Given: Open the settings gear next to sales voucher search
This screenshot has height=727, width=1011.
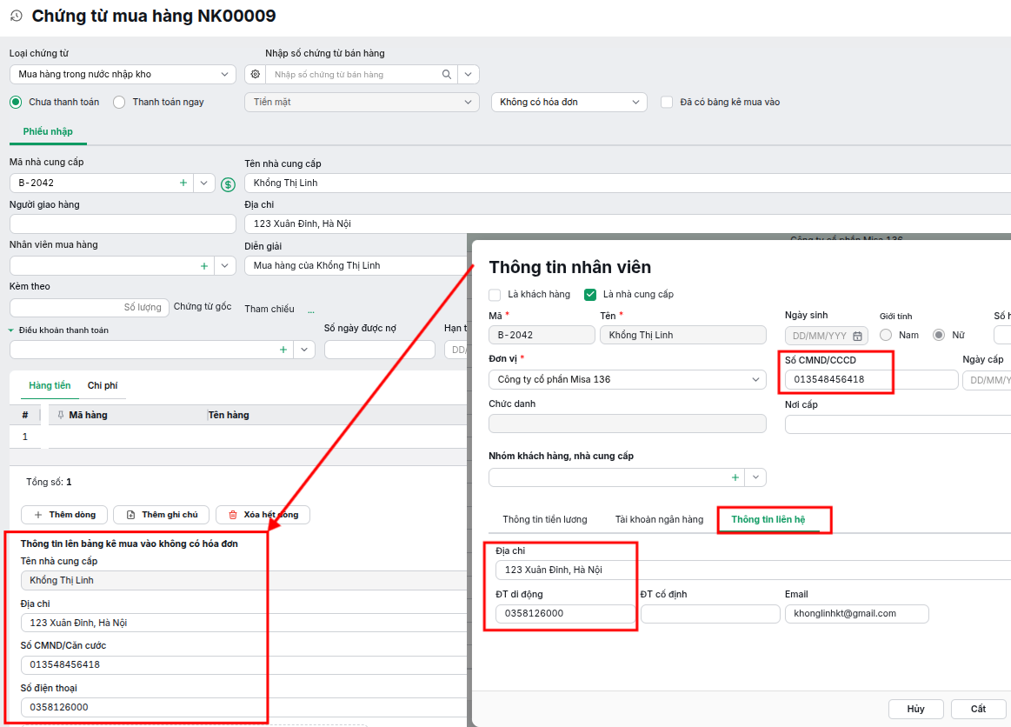Looking at the screenshot, I should (x=256, y=74).
